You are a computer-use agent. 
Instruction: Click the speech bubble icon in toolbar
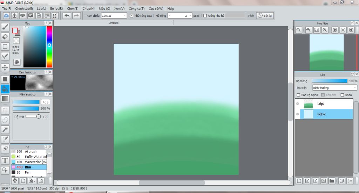click(22, 16)
